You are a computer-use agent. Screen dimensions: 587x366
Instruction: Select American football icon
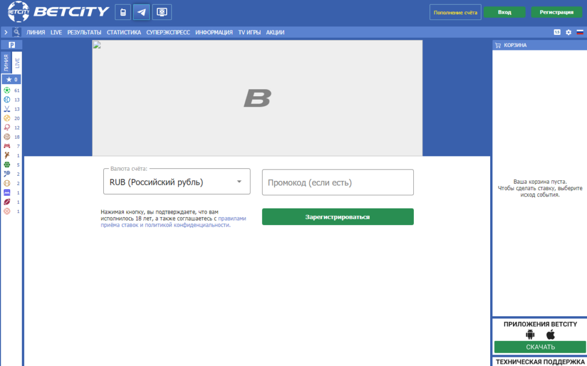[x=7, y=202]
